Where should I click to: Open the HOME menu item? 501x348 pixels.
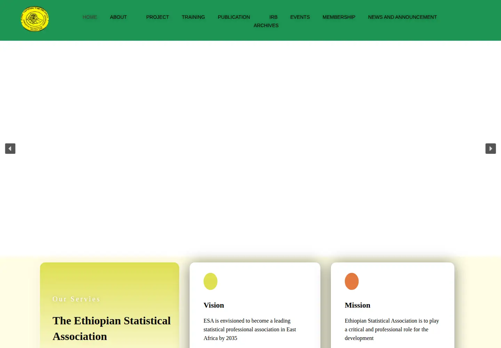point(90,17)
